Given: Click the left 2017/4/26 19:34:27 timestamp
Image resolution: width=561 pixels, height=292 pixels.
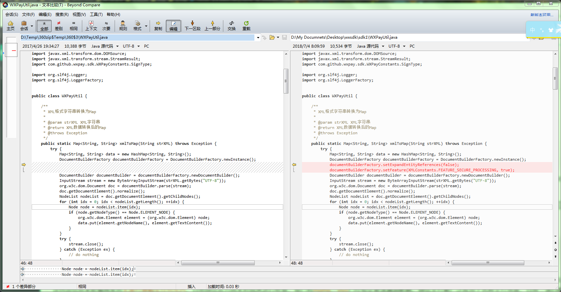Looking at the screenshot, I should 41,46.
